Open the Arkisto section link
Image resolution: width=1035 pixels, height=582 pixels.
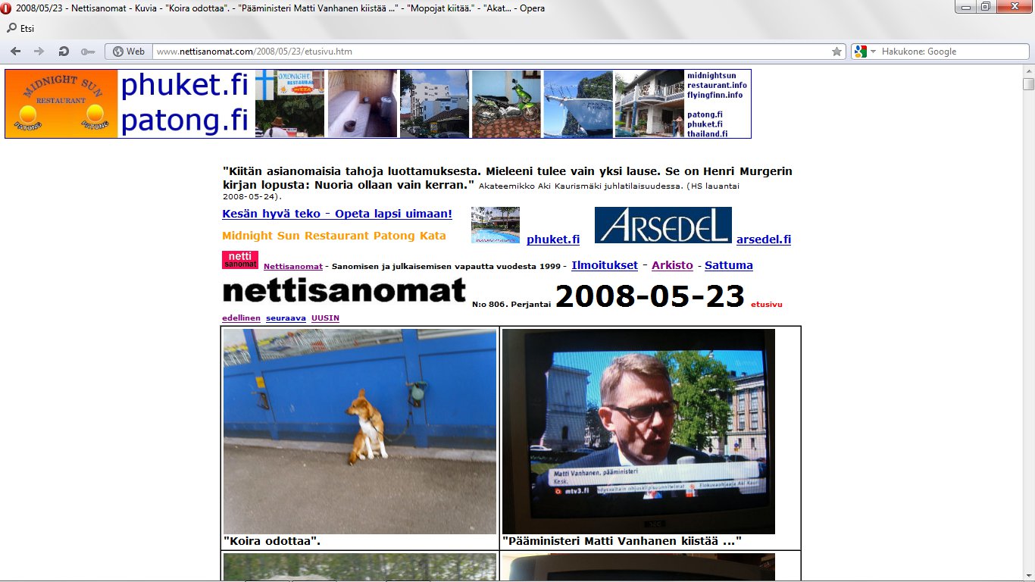(672, 265)
